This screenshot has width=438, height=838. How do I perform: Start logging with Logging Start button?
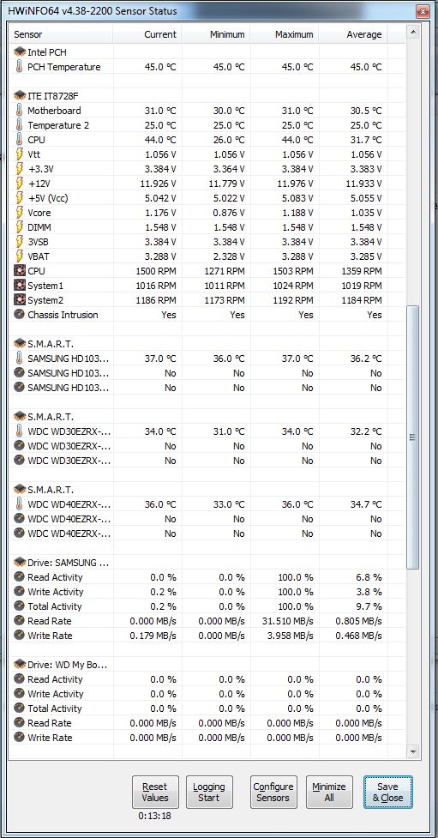point(209,792)
